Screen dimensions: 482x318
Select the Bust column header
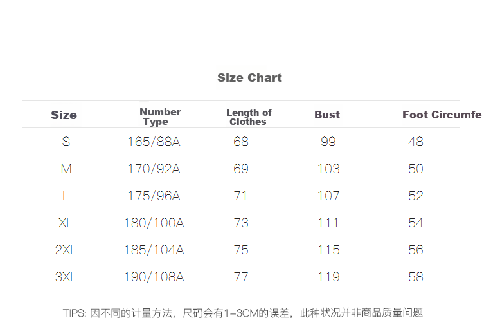327,115
